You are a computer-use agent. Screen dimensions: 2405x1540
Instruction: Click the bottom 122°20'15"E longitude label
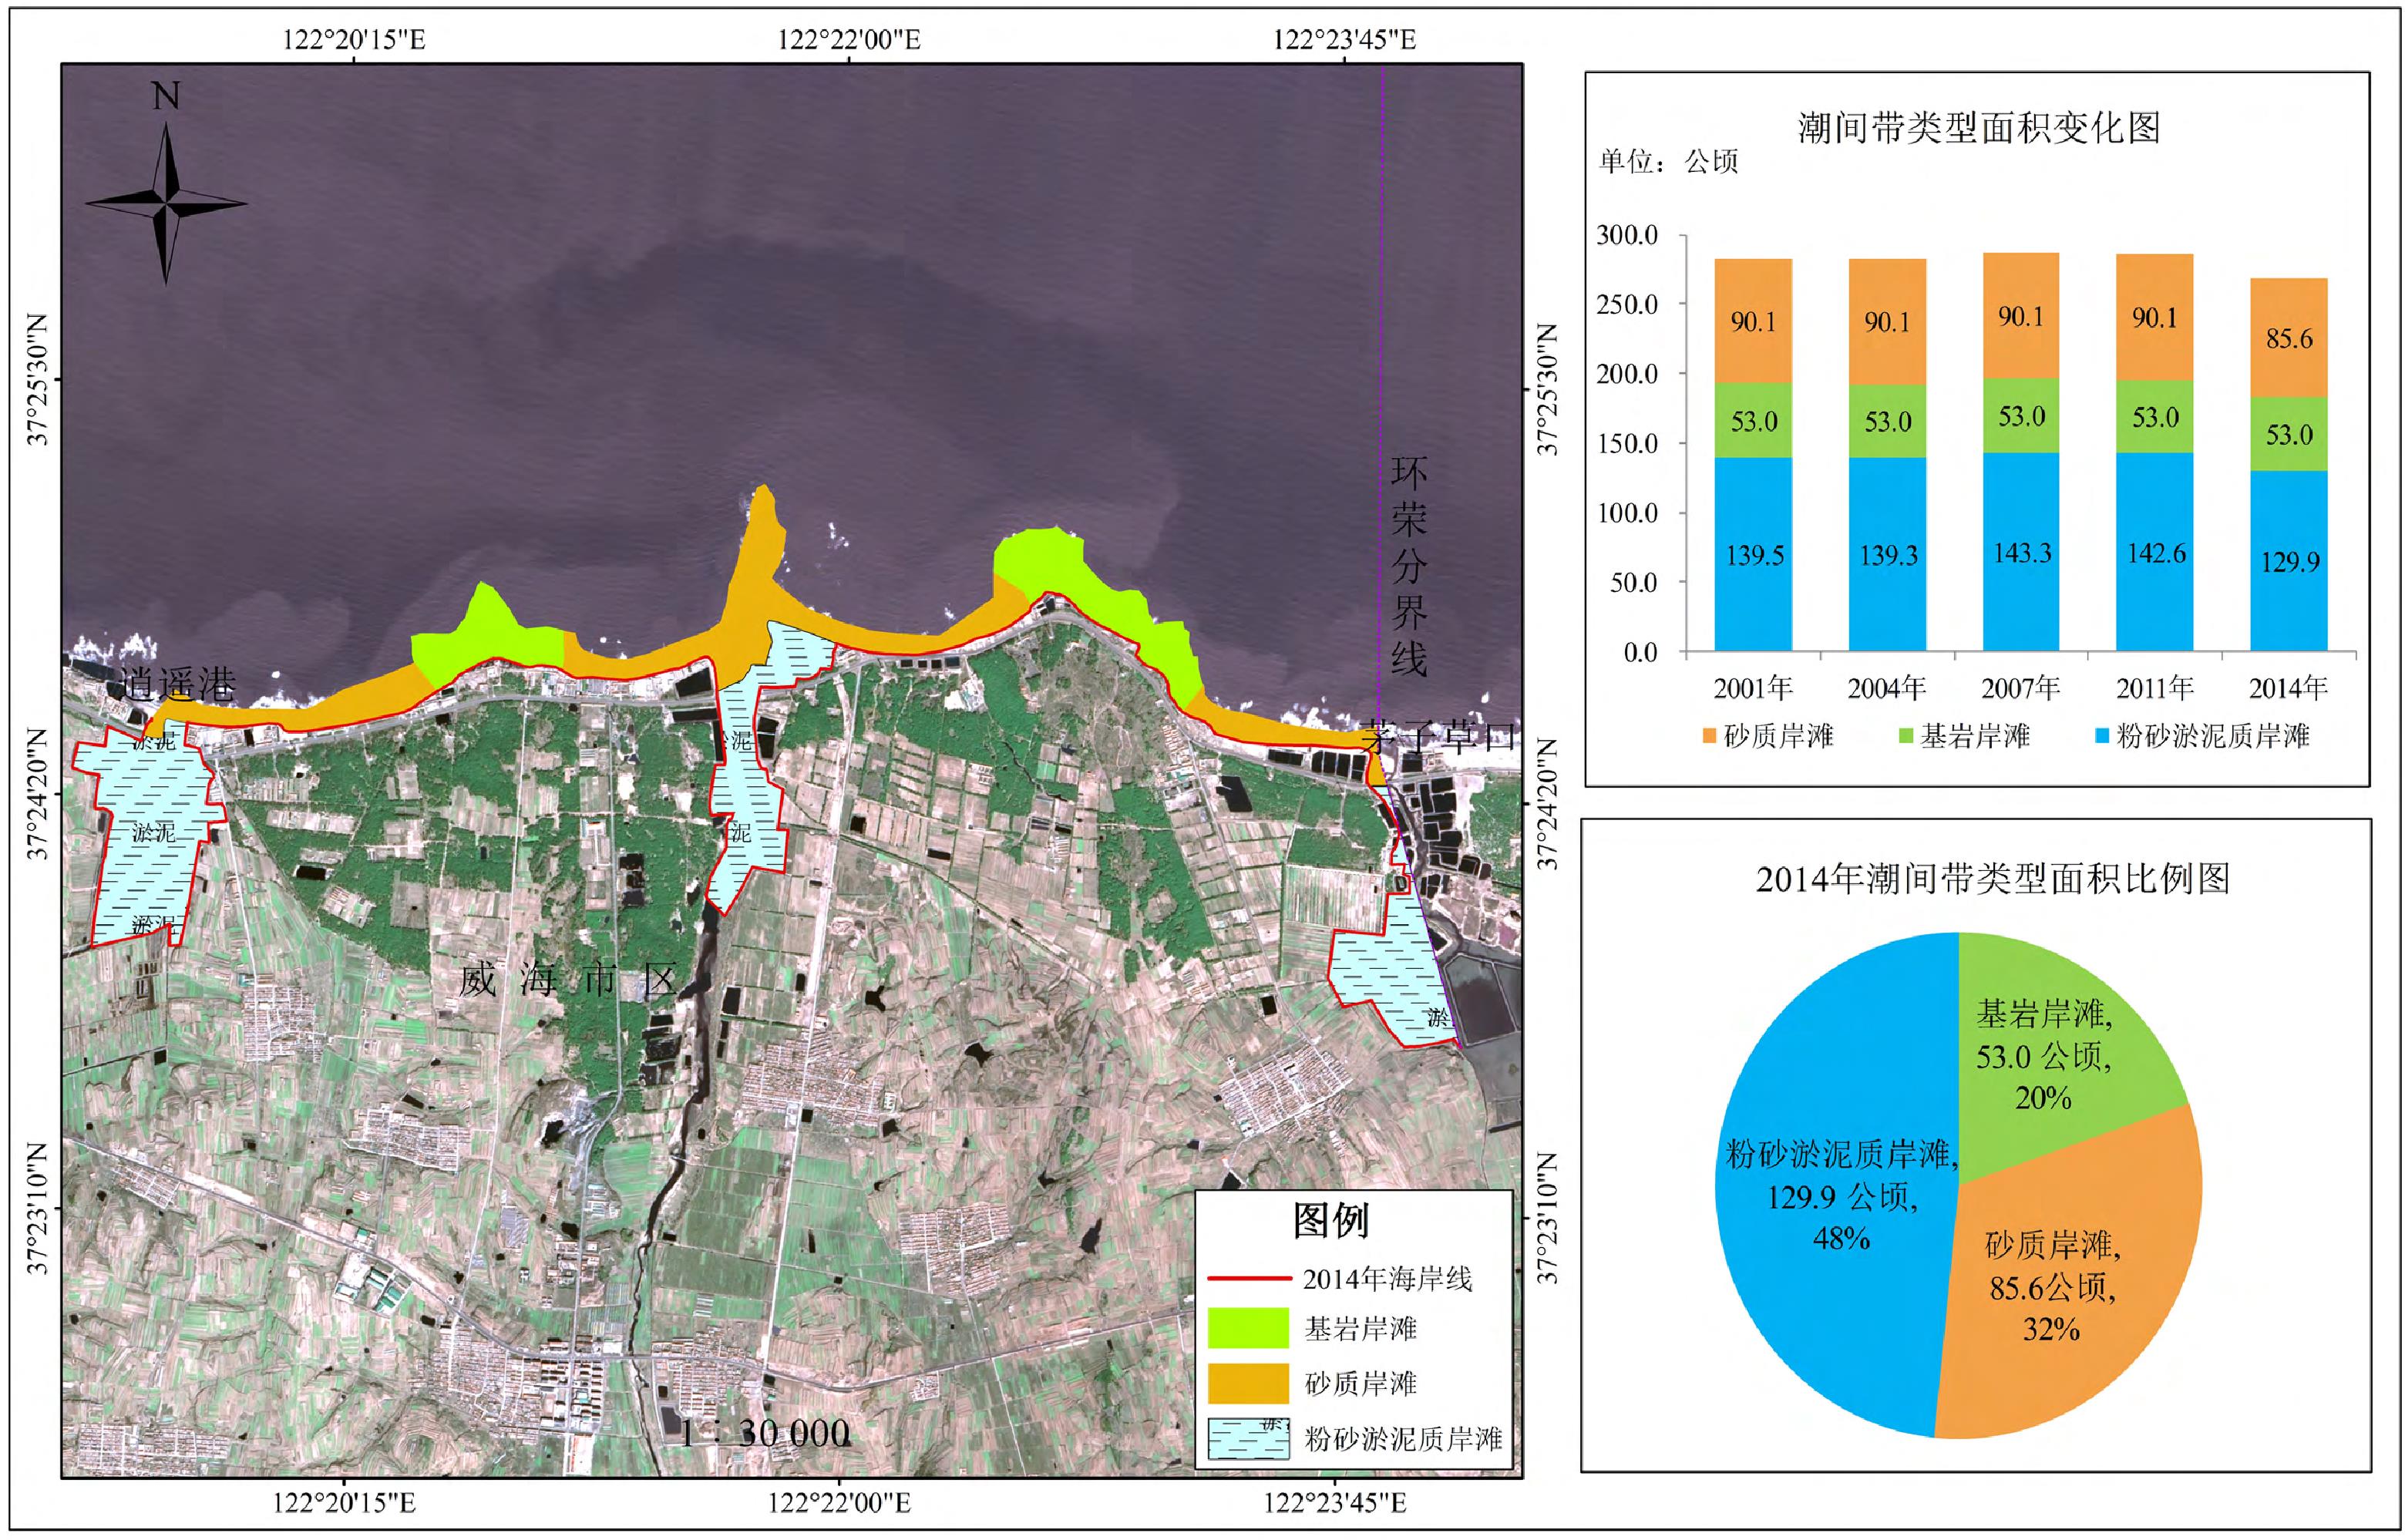[x=344, y=1503]
